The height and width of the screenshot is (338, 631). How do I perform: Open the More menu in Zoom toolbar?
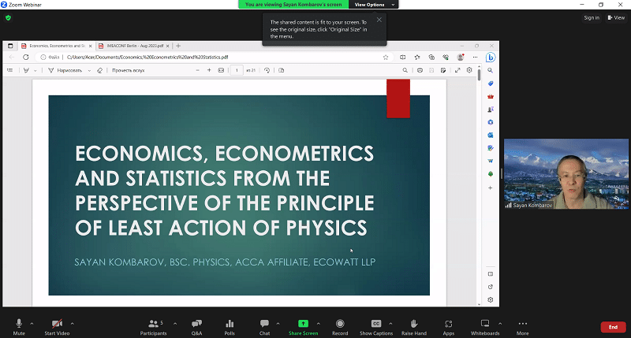[522, 326]
